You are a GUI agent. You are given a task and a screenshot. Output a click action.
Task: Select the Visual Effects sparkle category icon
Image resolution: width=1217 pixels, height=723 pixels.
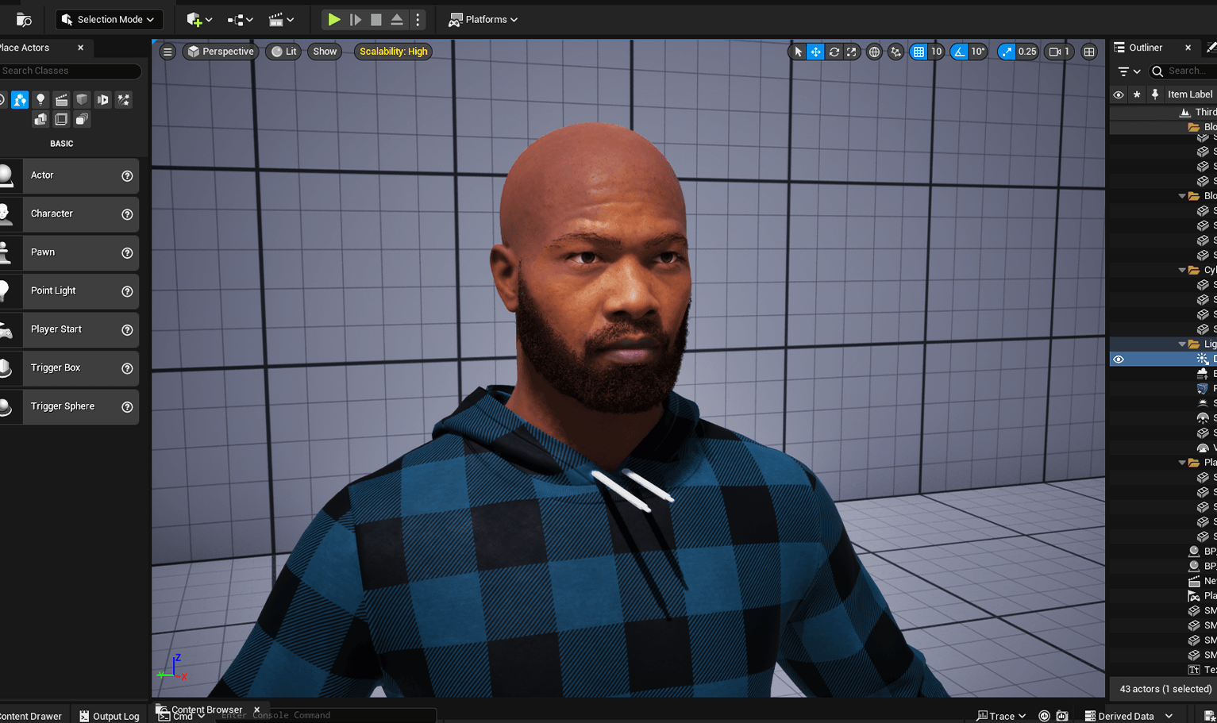(123, 99)
